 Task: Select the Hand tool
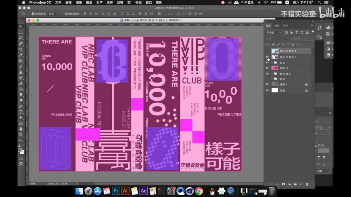(21, 129)
